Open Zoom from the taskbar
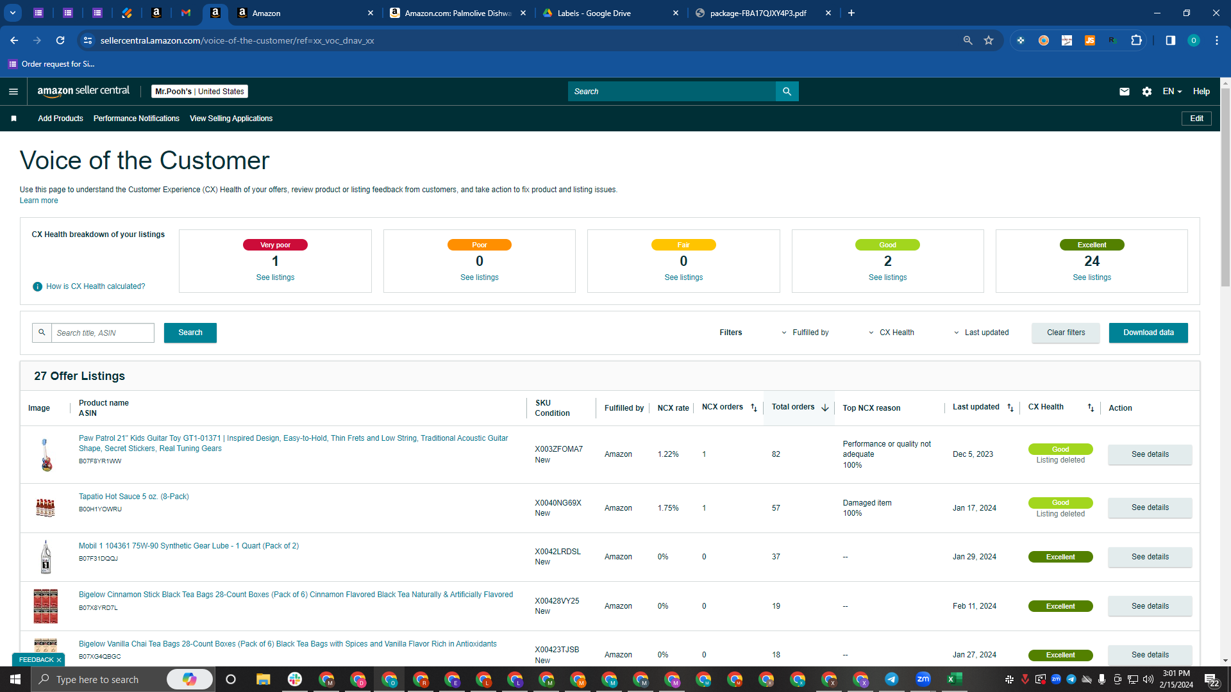 (923, 679)
